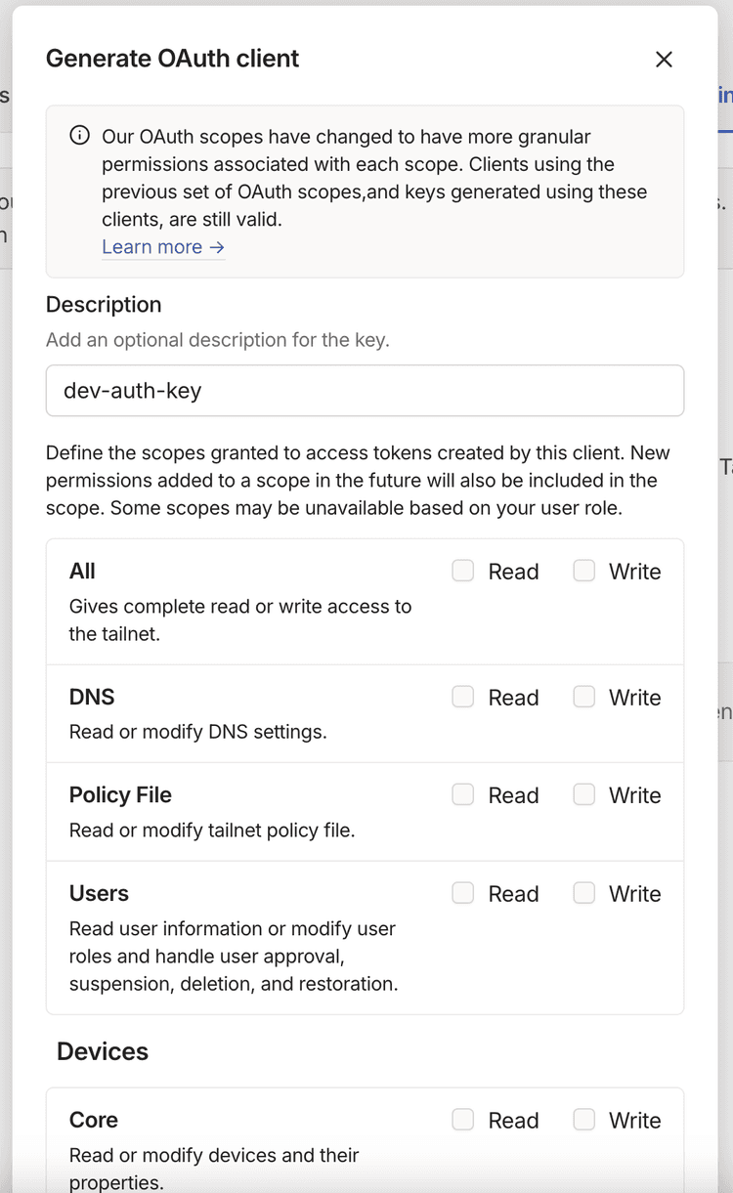733x1193 pixels.
Task: Enable Write access for the Core devices scope
Action: 583,1120
